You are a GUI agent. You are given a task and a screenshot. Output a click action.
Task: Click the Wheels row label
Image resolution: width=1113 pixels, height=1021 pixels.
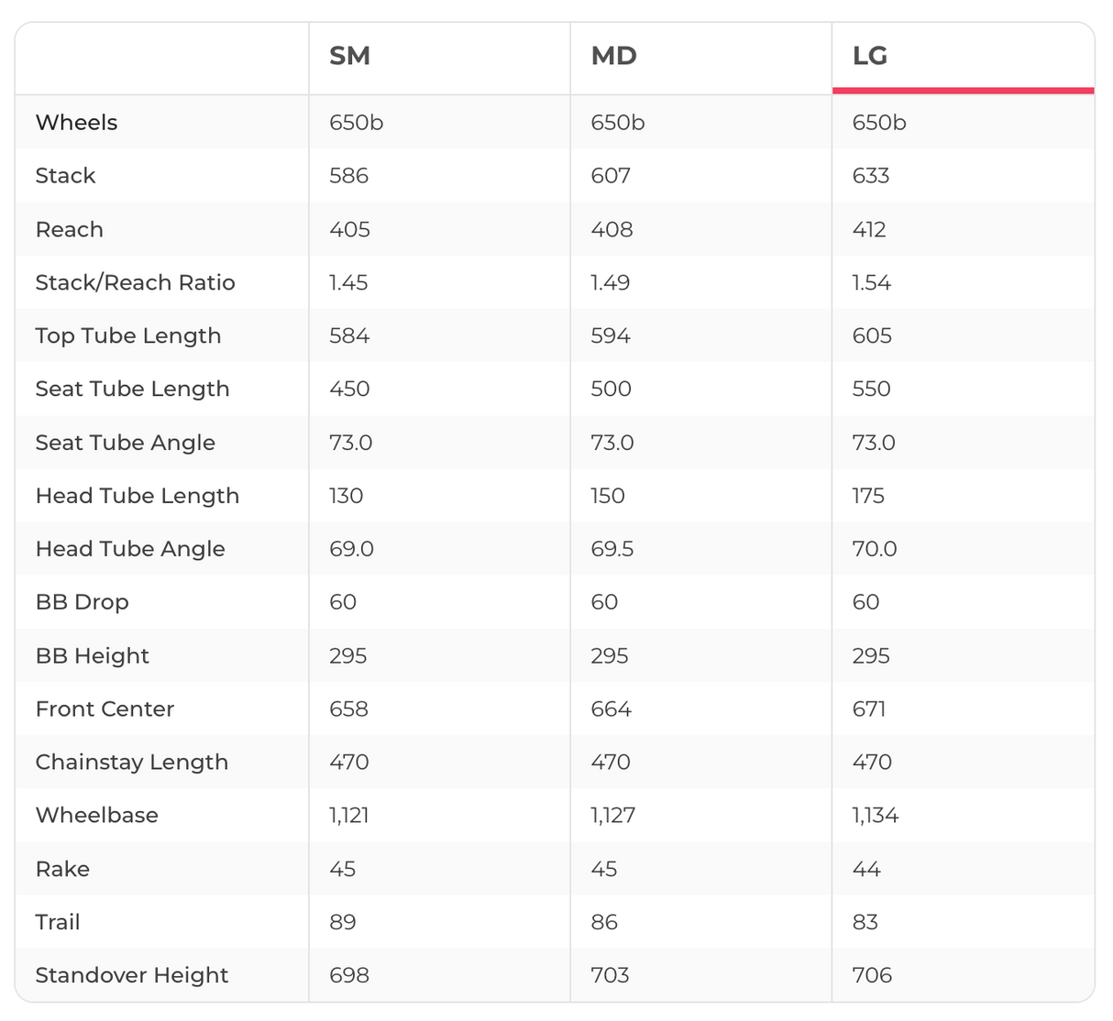pos(76,122)
